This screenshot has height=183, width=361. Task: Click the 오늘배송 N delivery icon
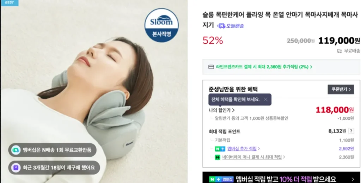[221, 26]
